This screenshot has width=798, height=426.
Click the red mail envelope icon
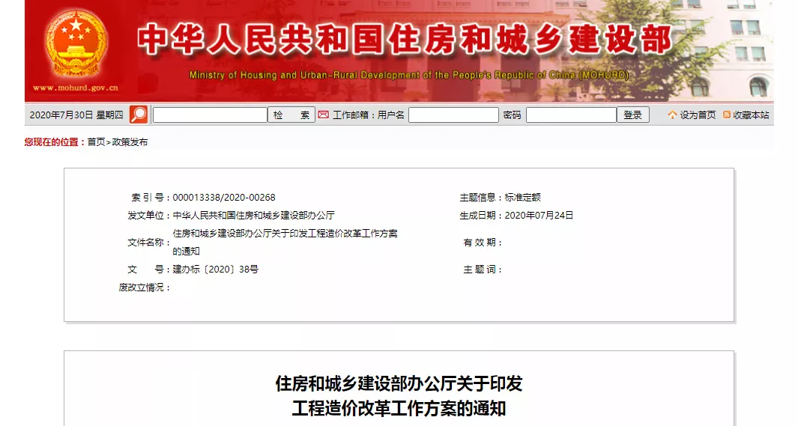323,115
